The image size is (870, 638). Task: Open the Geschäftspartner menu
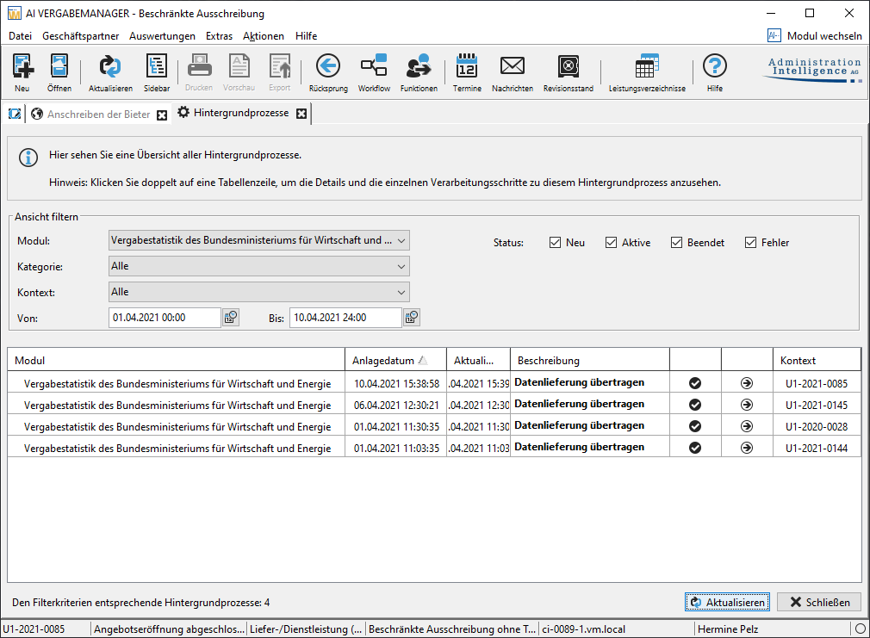[x=80, y=36]
